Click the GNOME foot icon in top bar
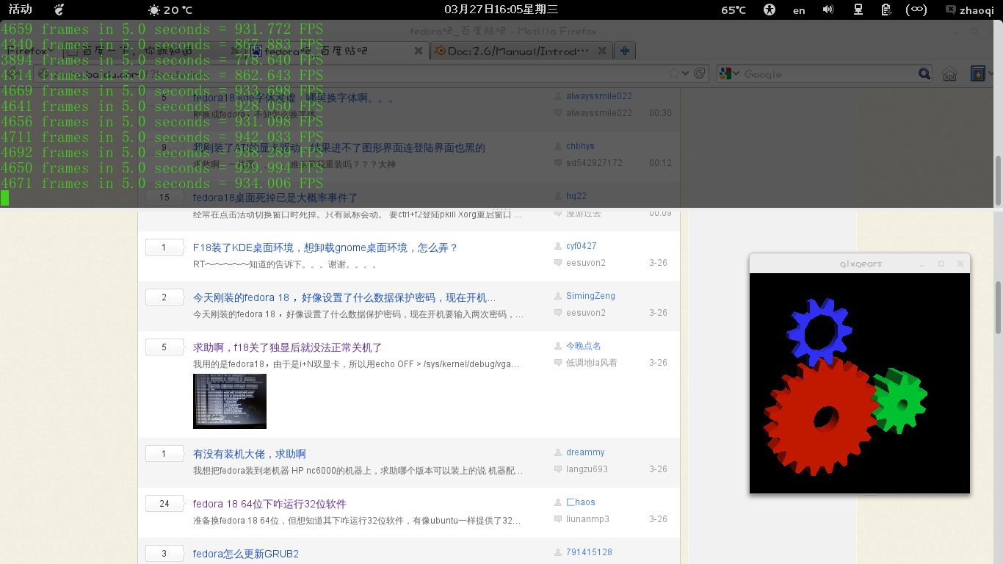 (x=59, y=10)
